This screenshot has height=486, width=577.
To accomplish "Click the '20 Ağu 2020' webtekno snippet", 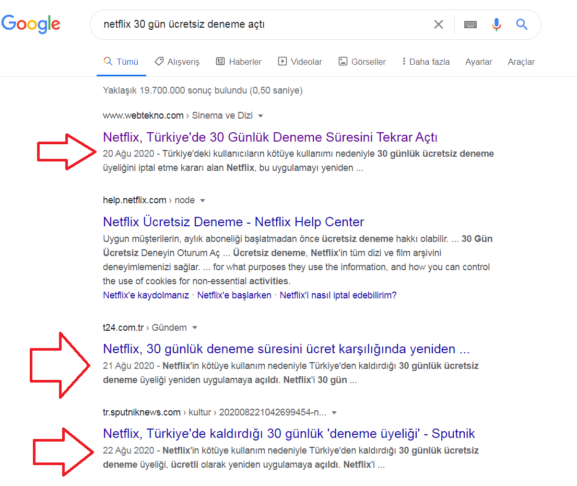I will coord(298,160).
